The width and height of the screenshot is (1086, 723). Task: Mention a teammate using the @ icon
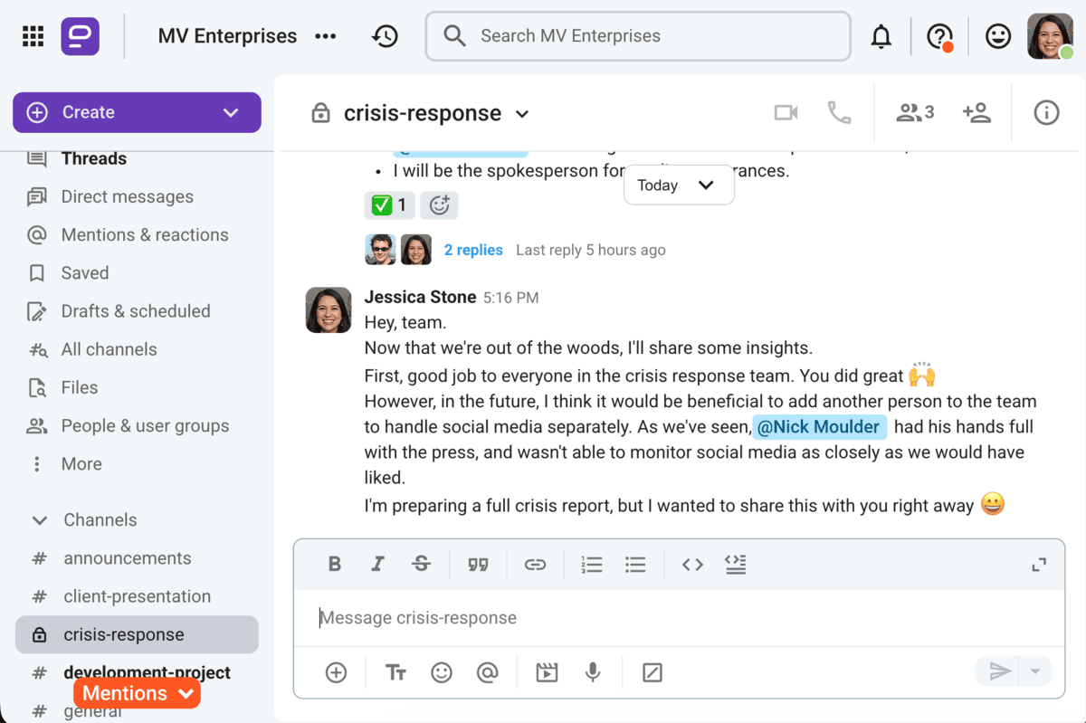click(488, 672)
